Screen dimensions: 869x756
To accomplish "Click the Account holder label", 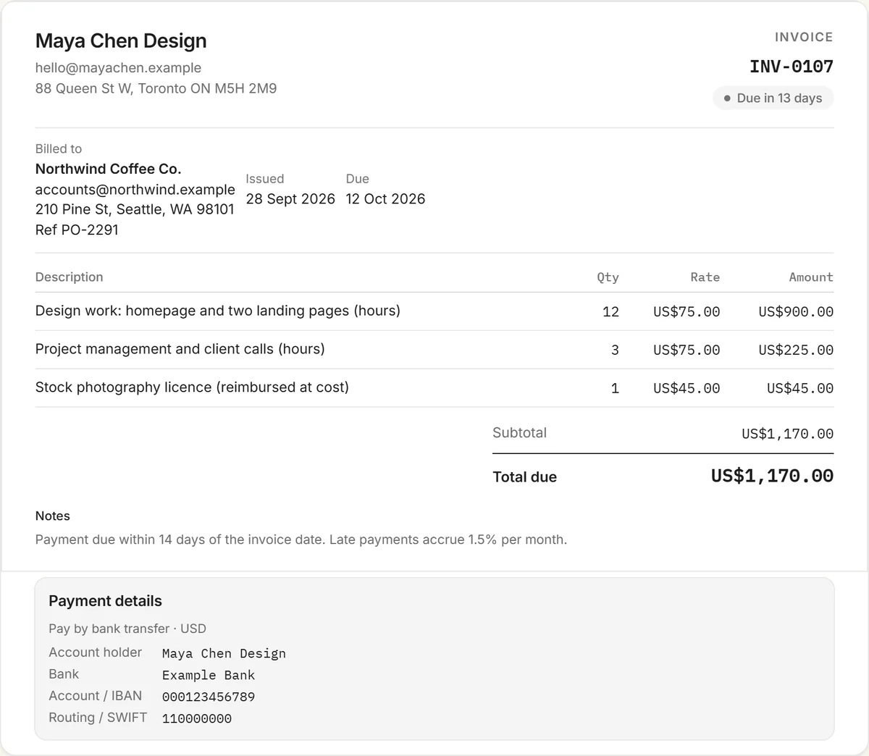I will pyautogui.click(x=95, y=652).
